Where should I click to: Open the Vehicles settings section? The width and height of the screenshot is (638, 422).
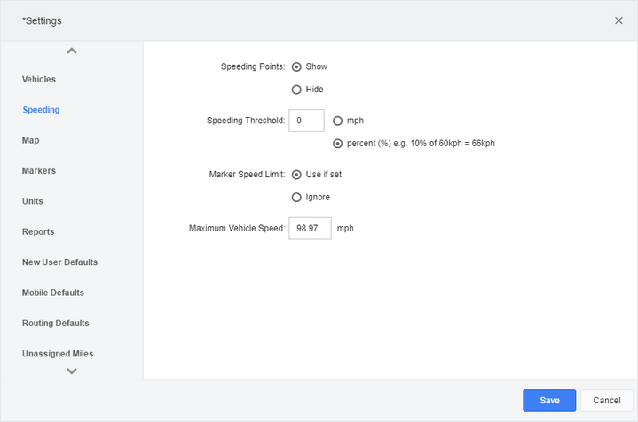tap(39, 79)
